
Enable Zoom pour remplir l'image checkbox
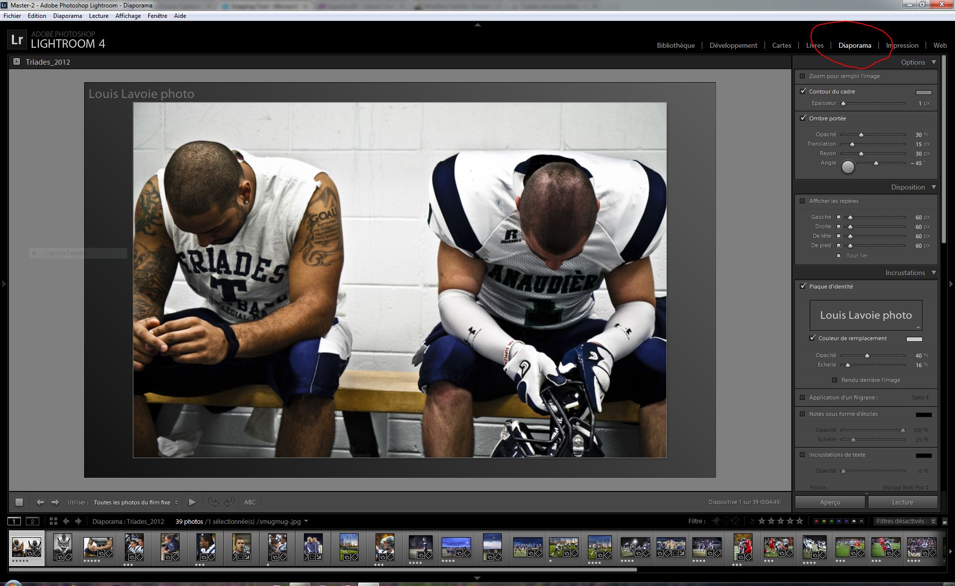(802, 76)
